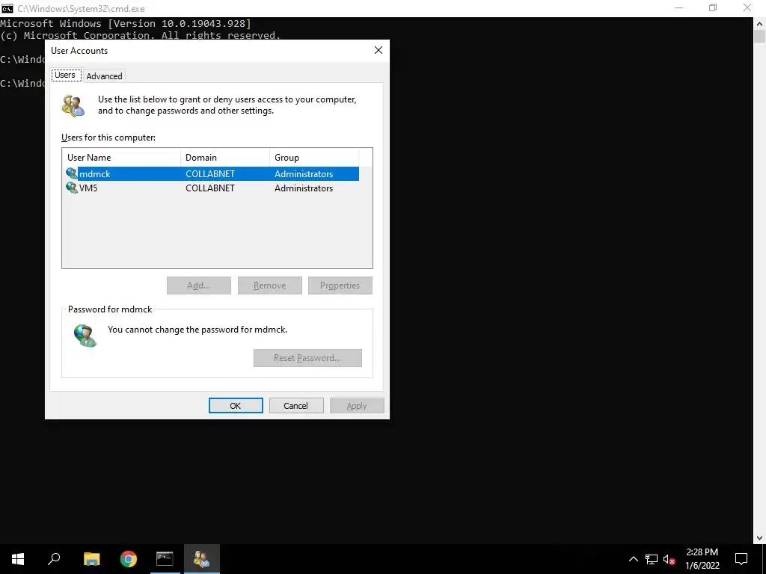This screenshot has height=574, width=766.
Task: Switch to Command Prompt taskbar icon
Action: point(165,559)
